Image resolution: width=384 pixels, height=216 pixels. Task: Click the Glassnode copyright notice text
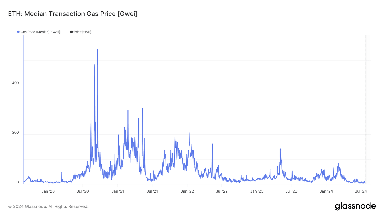coord(48,206)
